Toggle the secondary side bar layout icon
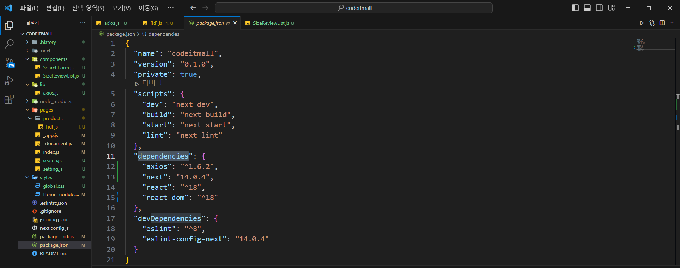The image size is (680, 268). click(x=599, y=8)
